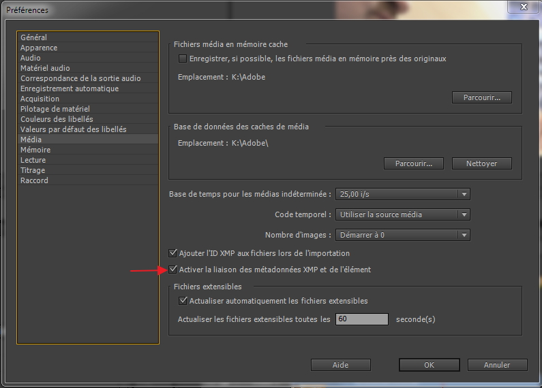The image size is (542, 388).
Task: Click the Aide button
Action: [x=340, y=365]
